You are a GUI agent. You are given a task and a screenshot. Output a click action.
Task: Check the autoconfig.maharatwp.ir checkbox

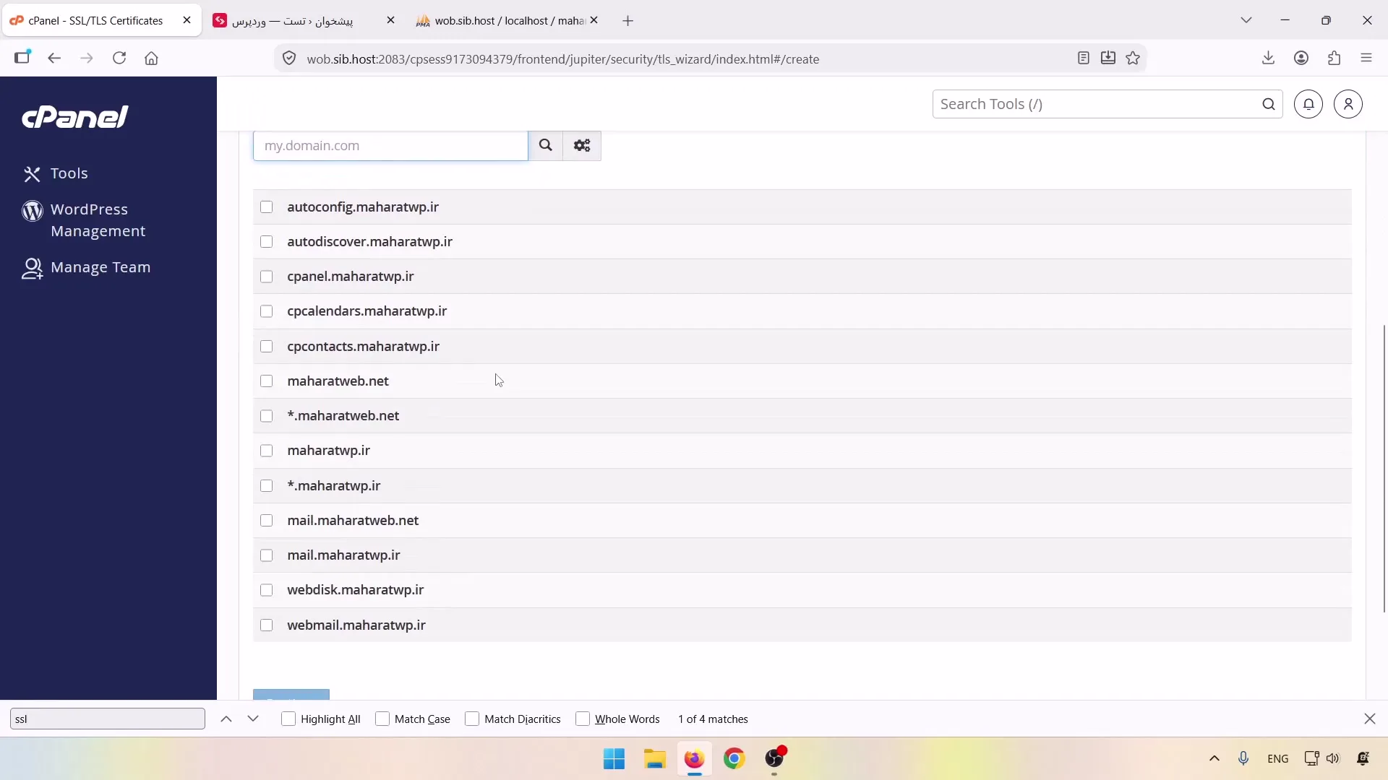(267, 207)
